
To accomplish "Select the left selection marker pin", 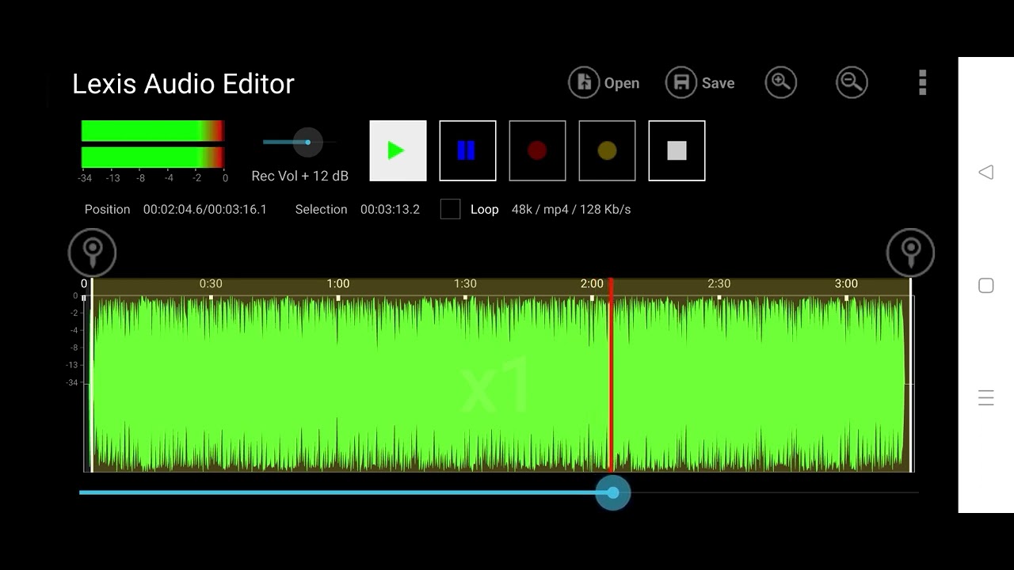I will point(92,253).
